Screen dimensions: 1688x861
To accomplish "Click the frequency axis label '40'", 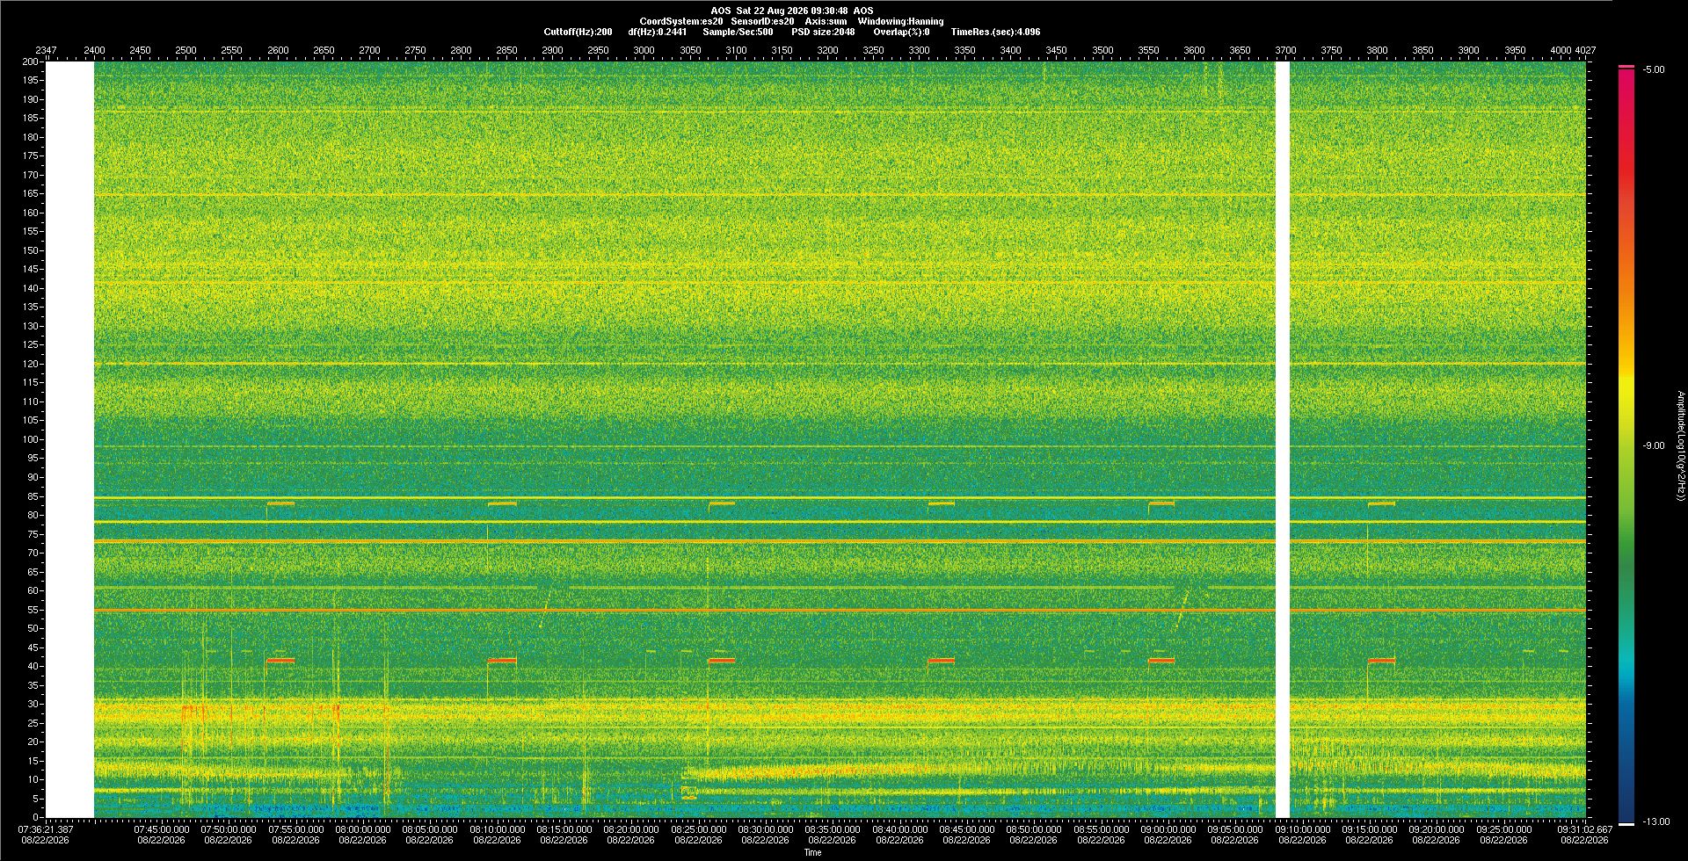I will point(33,666).
